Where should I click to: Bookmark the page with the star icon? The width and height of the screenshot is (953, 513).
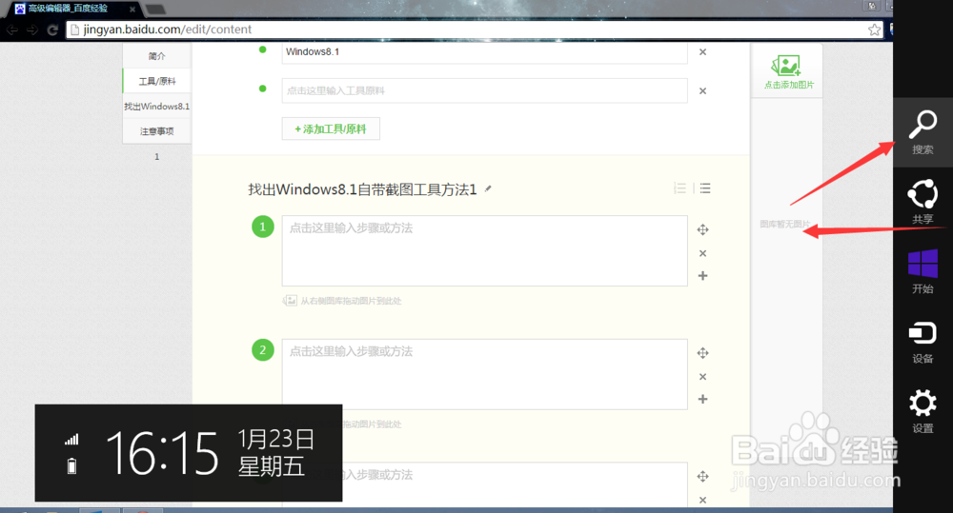tap(874, 30)
